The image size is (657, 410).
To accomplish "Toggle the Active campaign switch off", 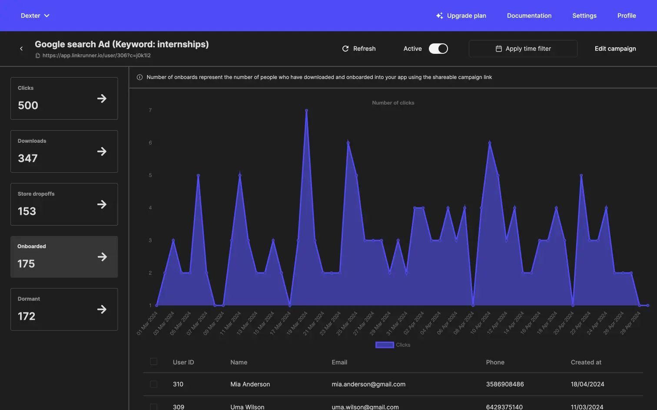I will coord(438,49).
